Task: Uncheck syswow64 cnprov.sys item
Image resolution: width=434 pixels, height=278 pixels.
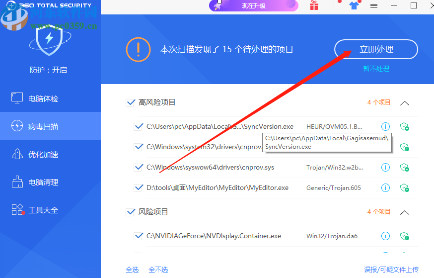Action: pos(138,168)
